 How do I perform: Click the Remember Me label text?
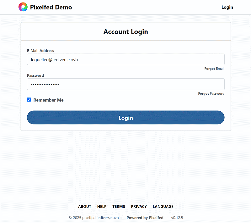pyautogui.click(x=48, y=100)
